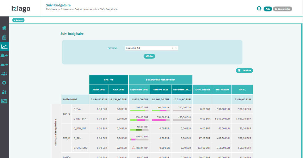
Task: Open the document page icon in sidebar
Action: 4,37
